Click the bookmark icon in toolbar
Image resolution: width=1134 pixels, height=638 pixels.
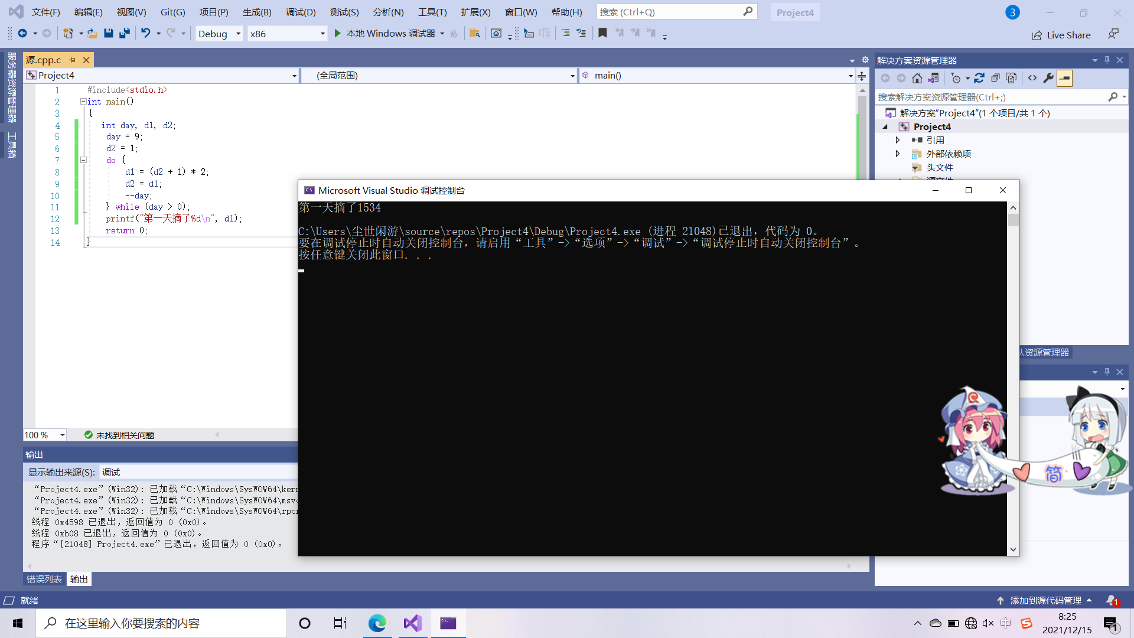tap(602, 34)
